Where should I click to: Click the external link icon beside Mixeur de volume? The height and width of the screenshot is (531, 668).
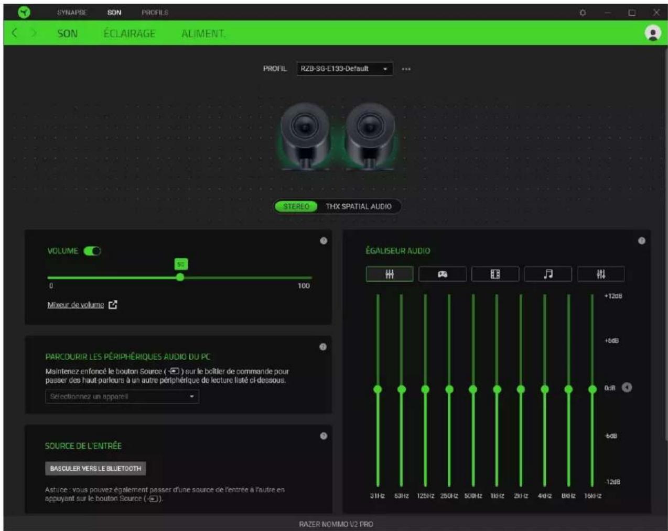coord(113,305)
